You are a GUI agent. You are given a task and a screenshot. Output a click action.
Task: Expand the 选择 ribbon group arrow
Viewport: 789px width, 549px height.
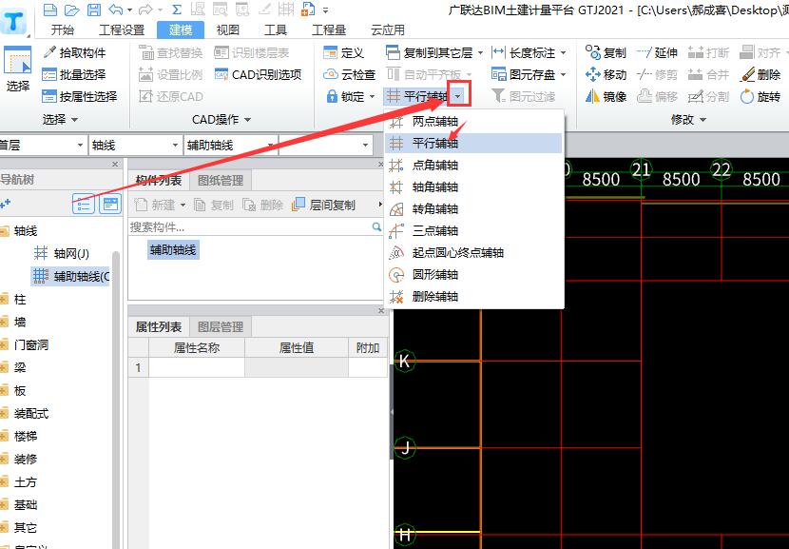tap(74, 120)
